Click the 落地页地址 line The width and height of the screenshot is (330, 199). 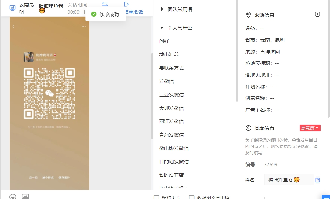tap(262, 75)
